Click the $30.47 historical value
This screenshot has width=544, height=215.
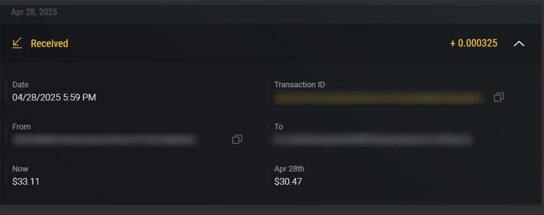click(288, 182)
